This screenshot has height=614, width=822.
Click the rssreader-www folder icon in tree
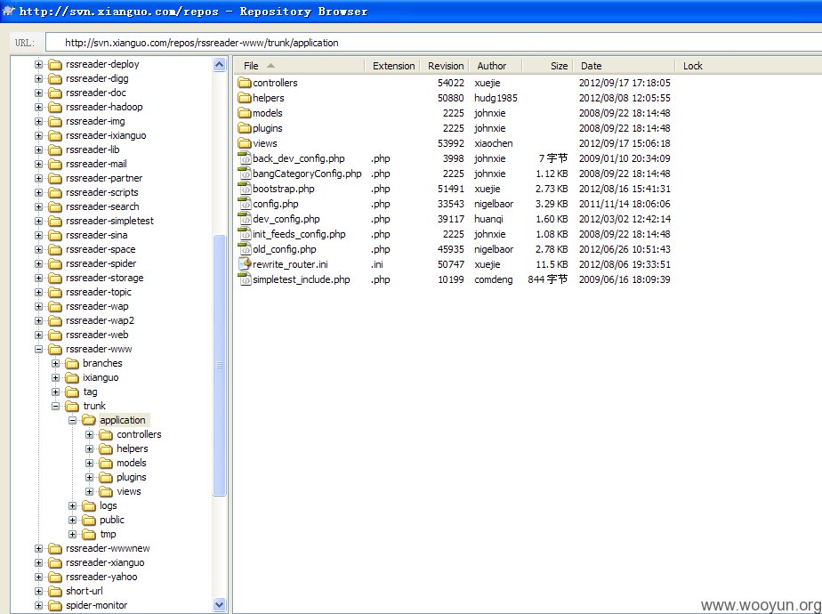point(55,350)
